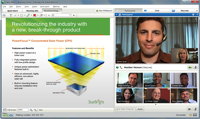Click the lock icon in status bar

point(191,115)
